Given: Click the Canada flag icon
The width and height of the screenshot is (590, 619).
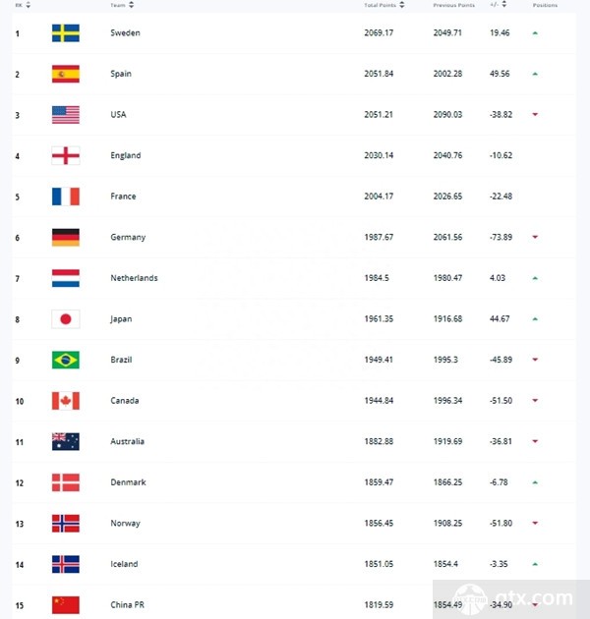Looking at the screenshot, I should [x=66, y=401].
